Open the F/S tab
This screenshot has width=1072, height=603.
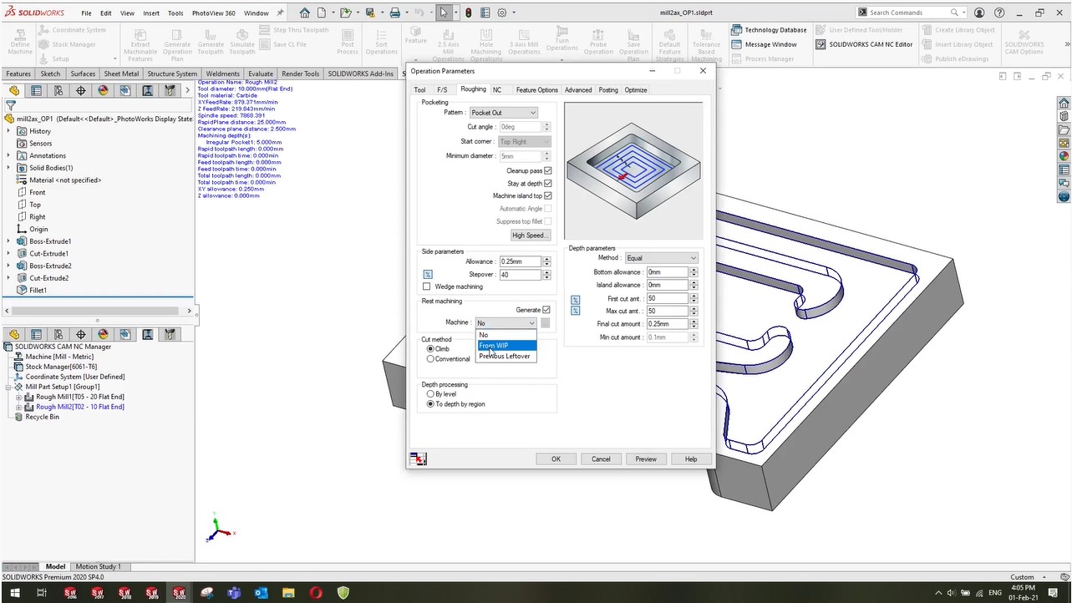pos(442,90)
